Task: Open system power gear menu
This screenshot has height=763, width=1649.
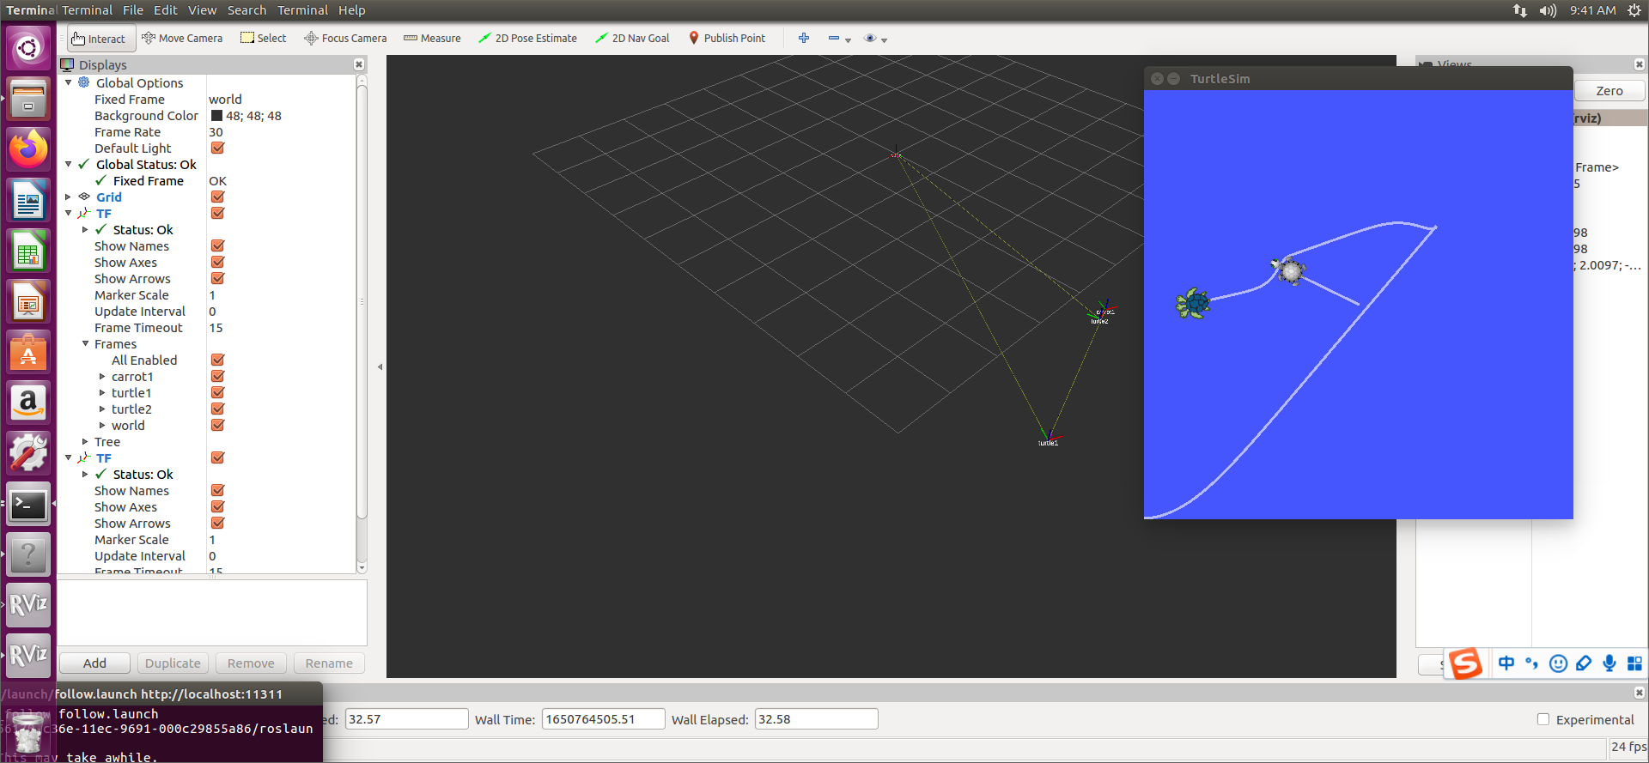Action: (x=1634, y=10)
